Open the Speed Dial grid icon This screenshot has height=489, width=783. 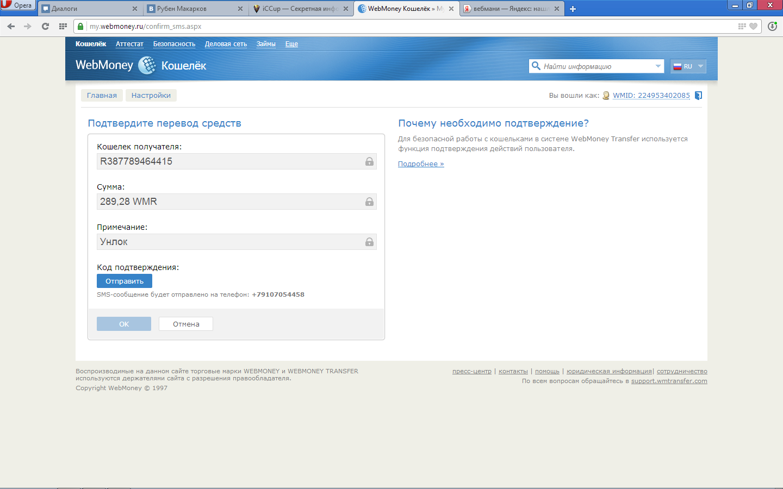63,26
